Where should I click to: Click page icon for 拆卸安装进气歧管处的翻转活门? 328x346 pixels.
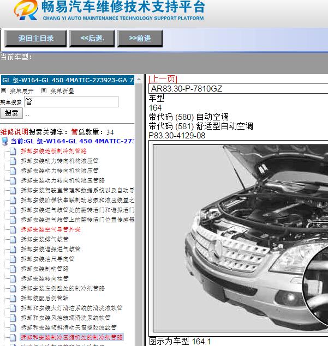coord(13,210)
